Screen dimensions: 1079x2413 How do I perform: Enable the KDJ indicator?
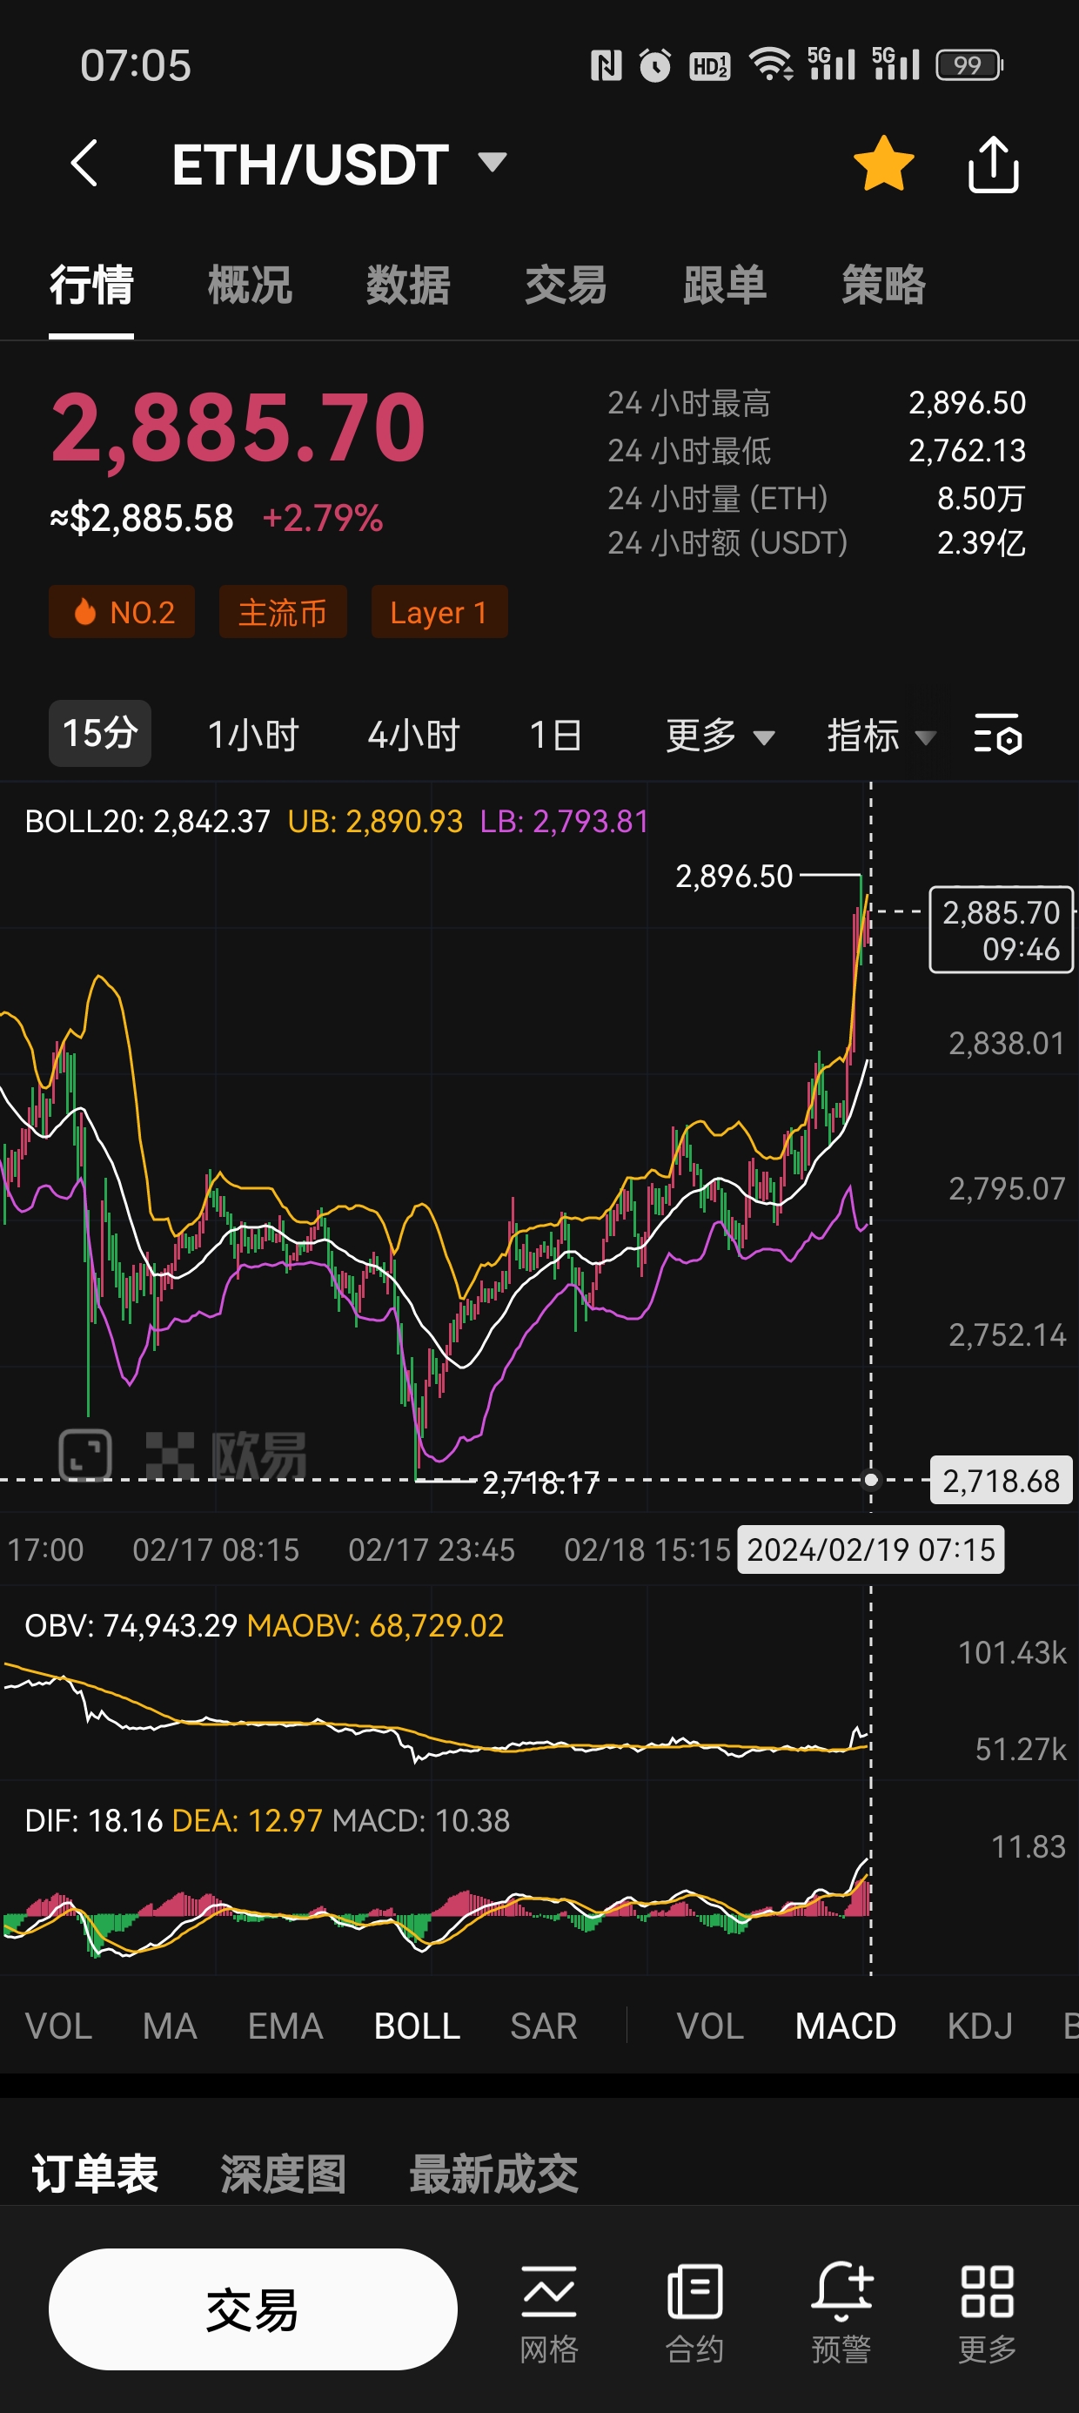pyautogui.click(x=980, y=2027)
